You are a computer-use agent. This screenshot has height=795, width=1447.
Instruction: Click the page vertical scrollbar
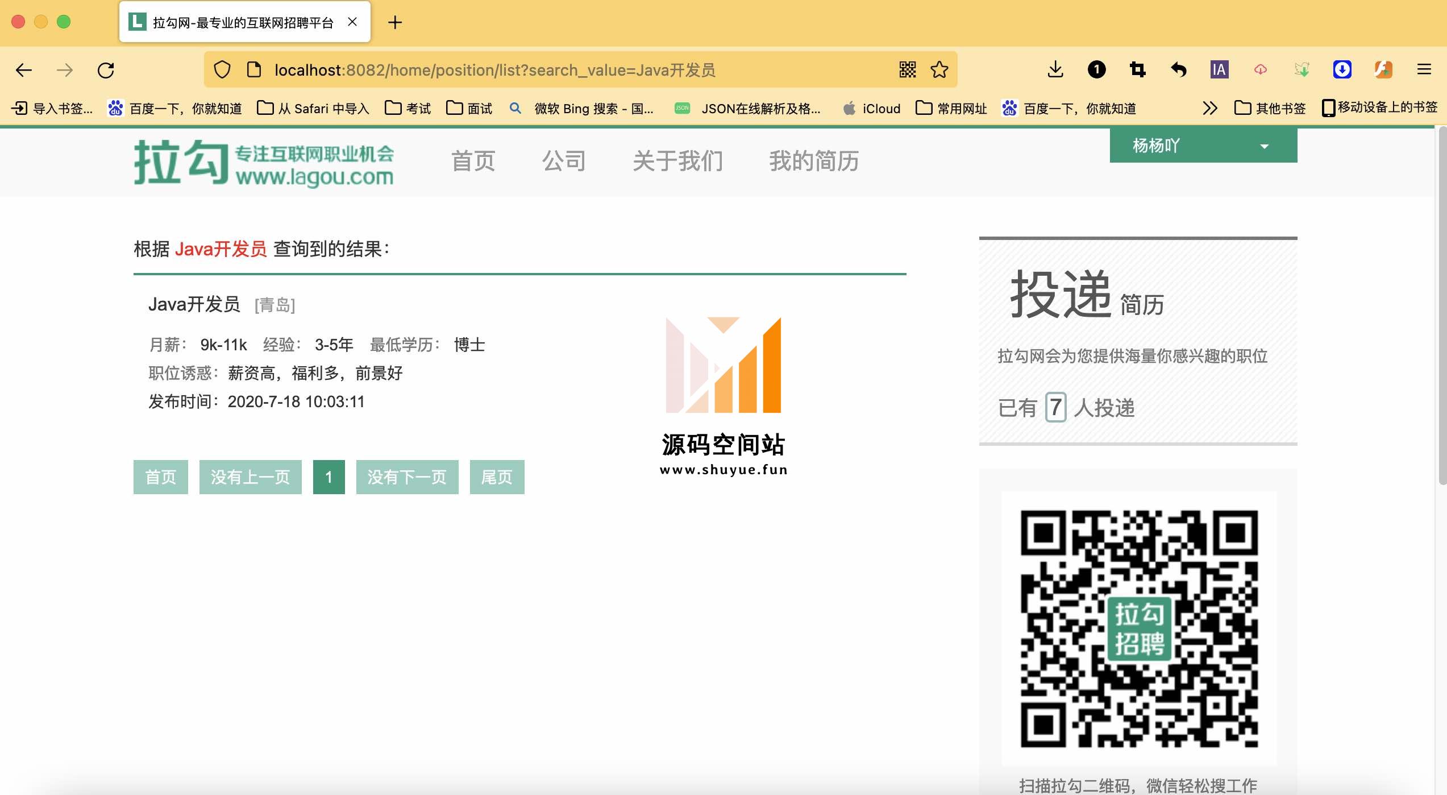[x=1442, y=307]
